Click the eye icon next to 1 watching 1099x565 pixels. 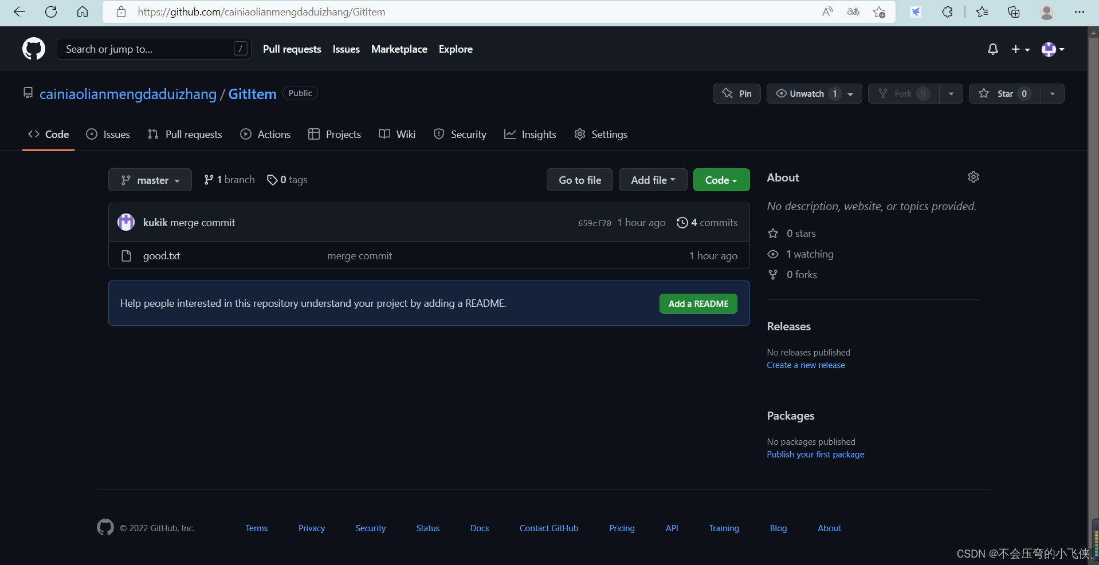[773, 254]
